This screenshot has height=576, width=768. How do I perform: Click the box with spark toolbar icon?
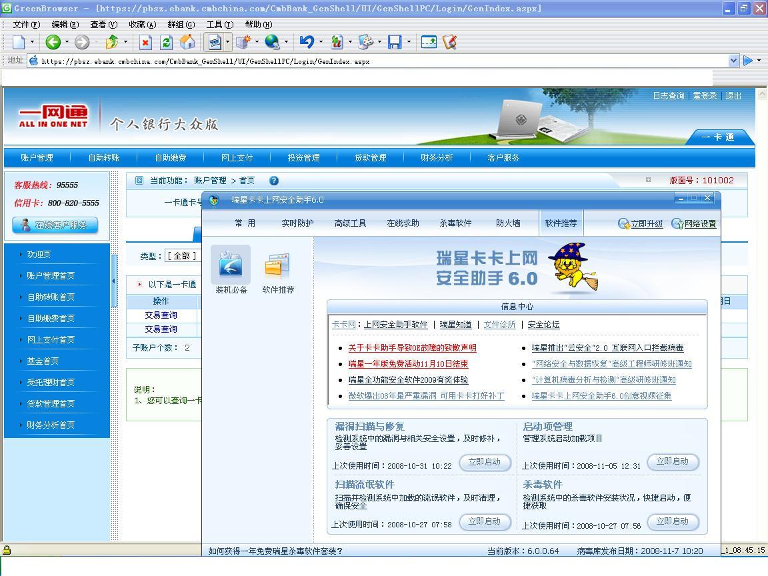(x=243, y=42)
